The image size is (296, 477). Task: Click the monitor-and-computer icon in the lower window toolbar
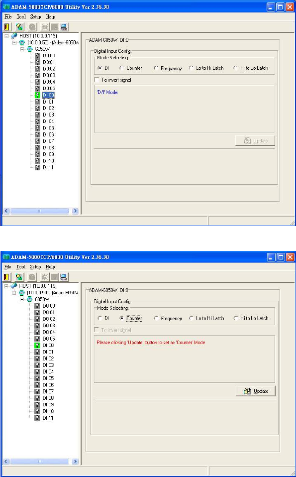(x=64, y=277)
